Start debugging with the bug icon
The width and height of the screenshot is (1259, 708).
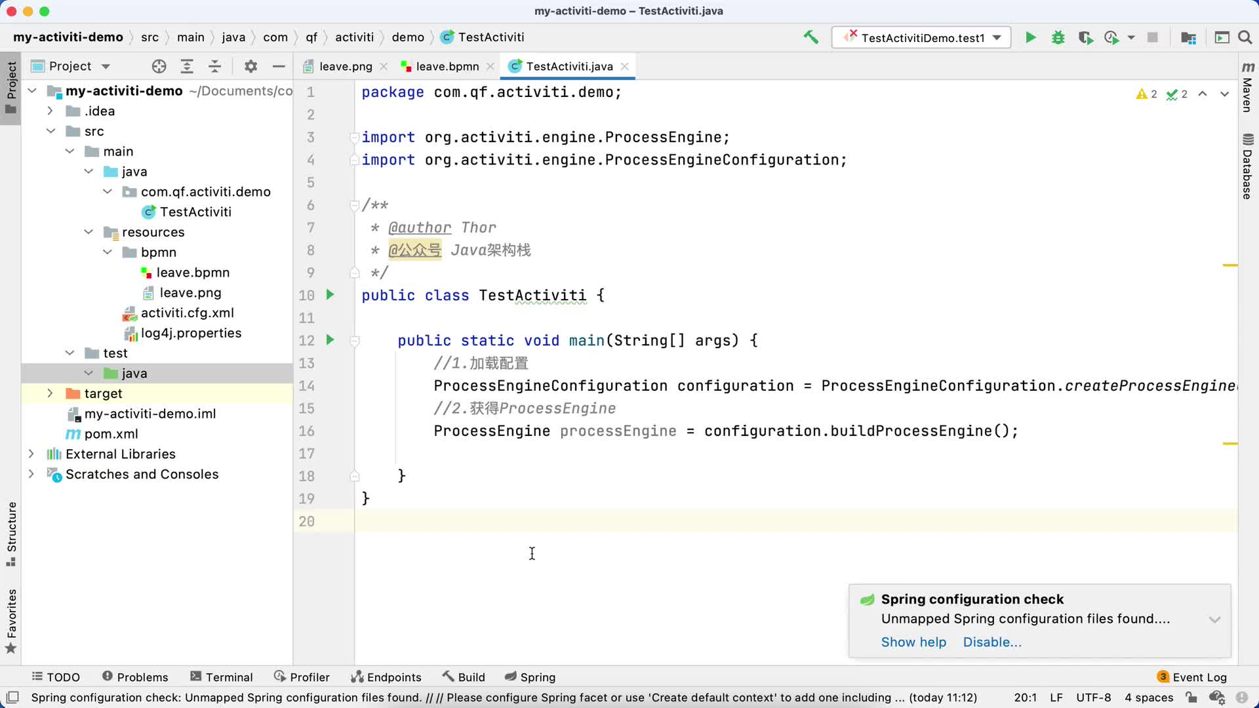click(x=1058, y=37)
